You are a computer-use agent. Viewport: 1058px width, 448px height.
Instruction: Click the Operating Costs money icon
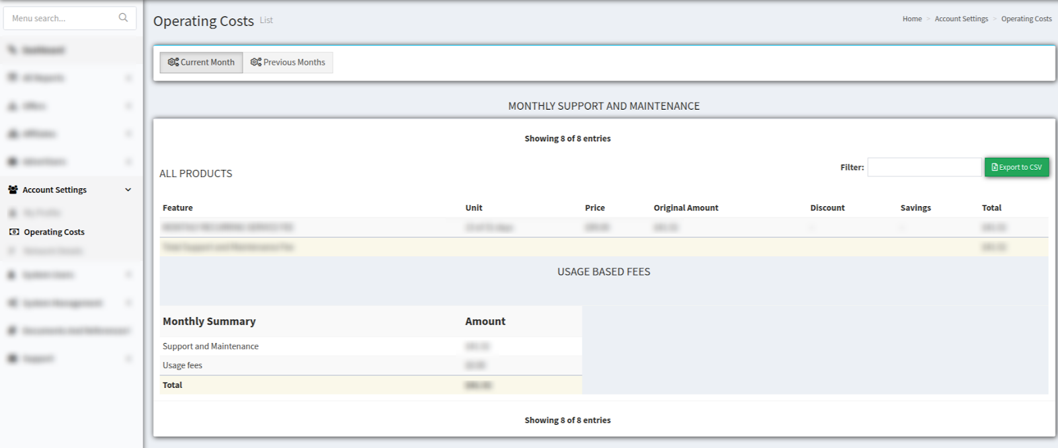coord(14,232)
